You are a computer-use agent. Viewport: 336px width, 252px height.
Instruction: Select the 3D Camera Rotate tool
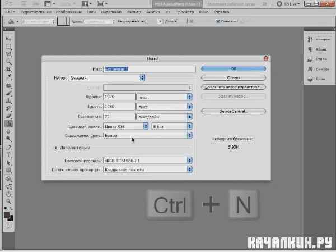[8, 186]
